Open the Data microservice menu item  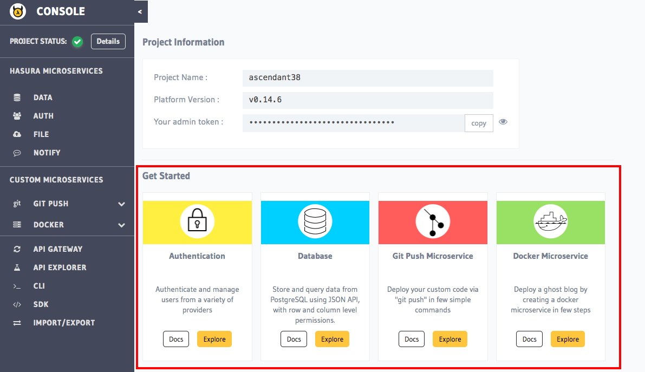click(x=43, y=97)
